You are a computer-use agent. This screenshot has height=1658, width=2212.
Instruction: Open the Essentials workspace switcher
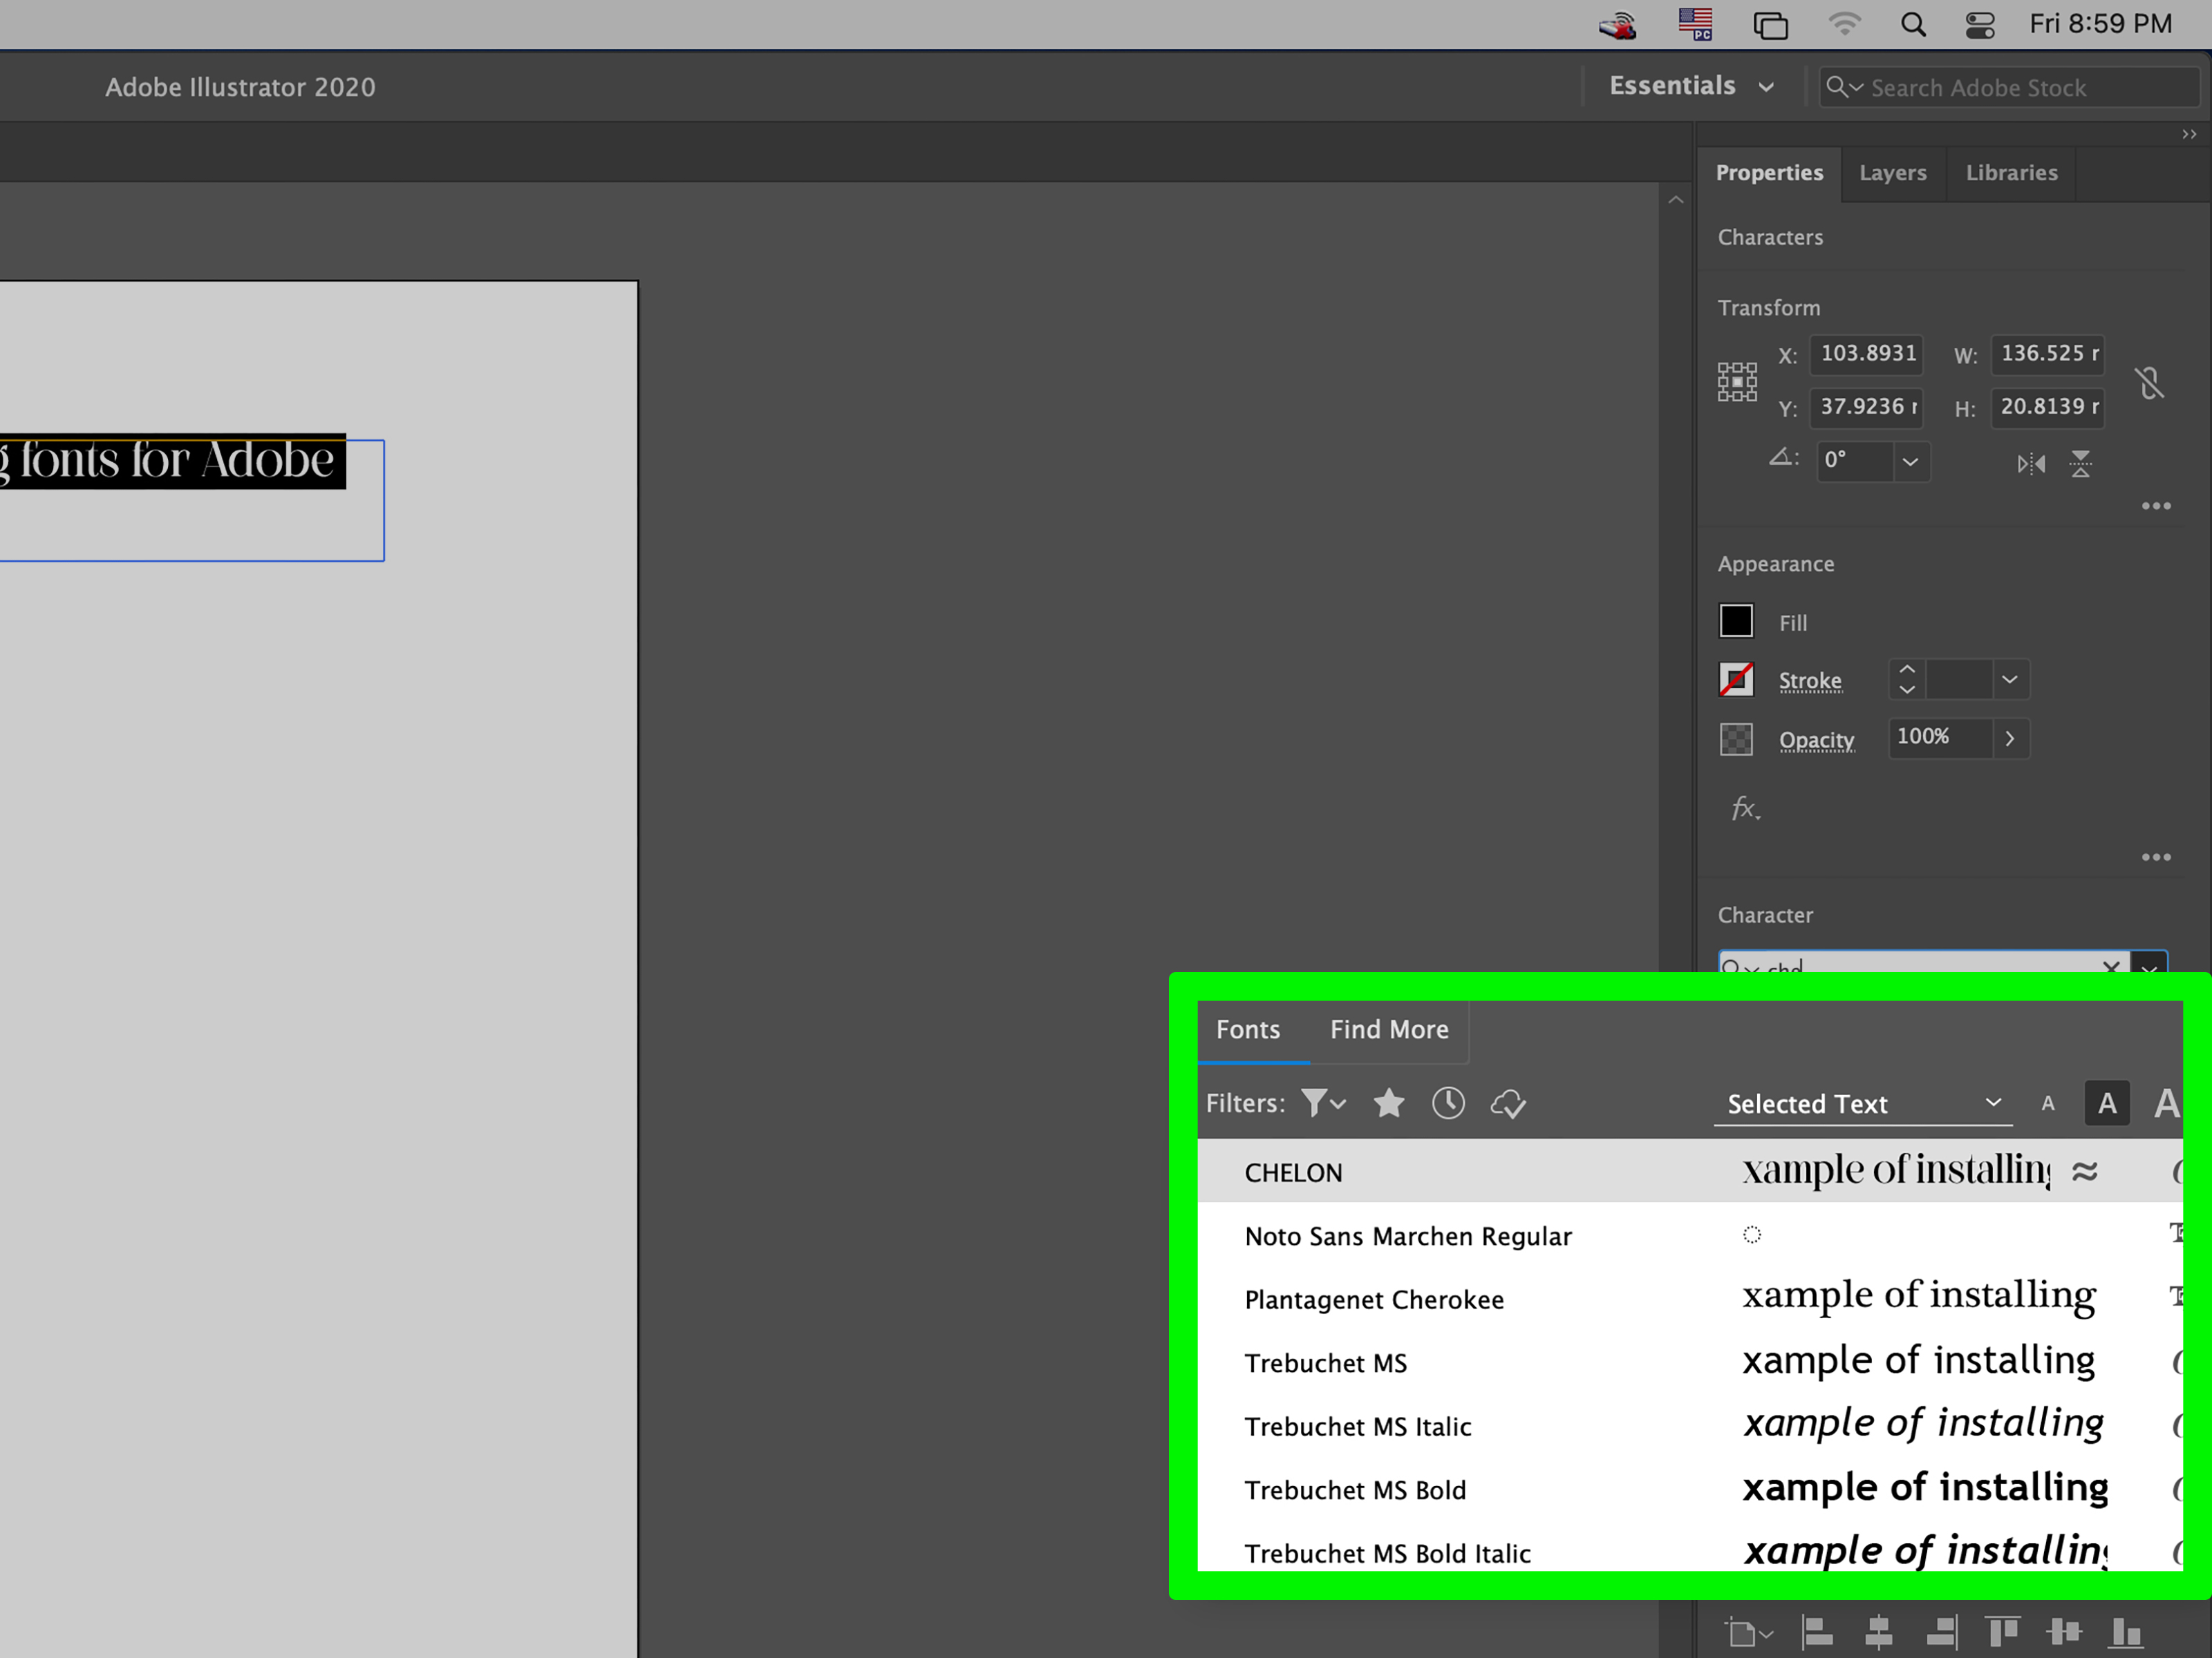pos(1691,86)
